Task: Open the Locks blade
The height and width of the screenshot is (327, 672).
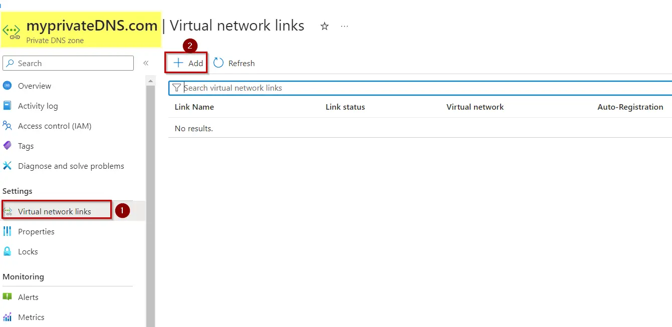Action: point(28,251)
